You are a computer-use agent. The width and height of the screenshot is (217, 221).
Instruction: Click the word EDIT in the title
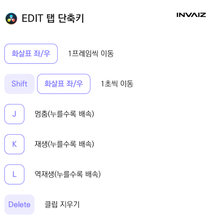33,19
